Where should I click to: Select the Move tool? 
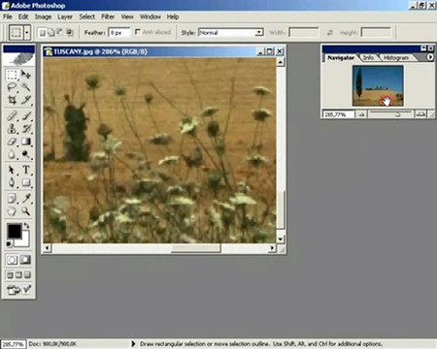coord(26,75)
